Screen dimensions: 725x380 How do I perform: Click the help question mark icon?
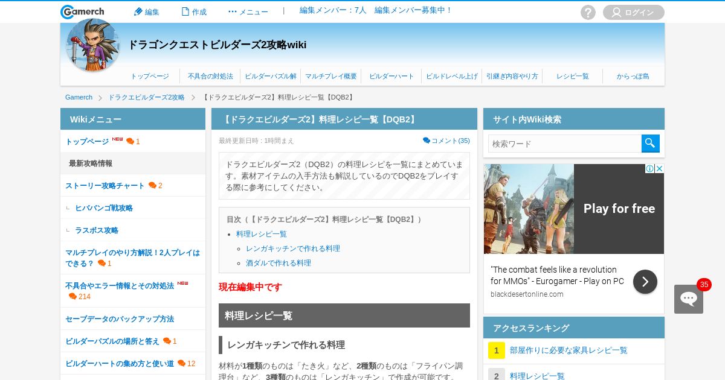(588, 12)
